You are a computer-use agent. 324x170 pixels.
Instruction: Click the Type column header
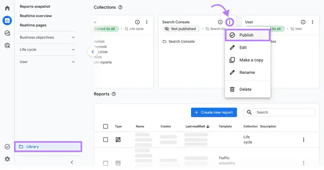[x=118, y=127]
